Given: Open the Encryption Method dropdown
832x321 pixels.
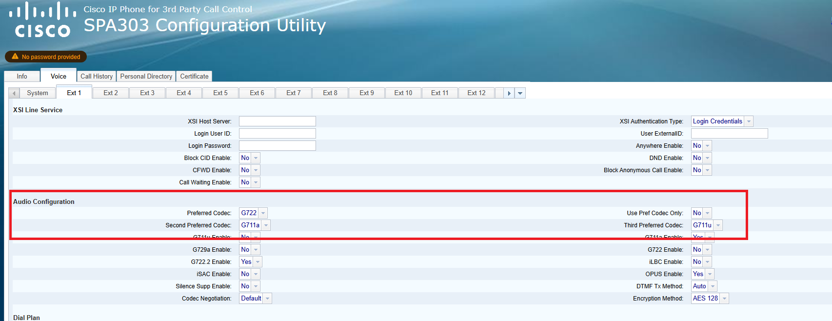Looking at the screenshot, I should coord(710,298).
